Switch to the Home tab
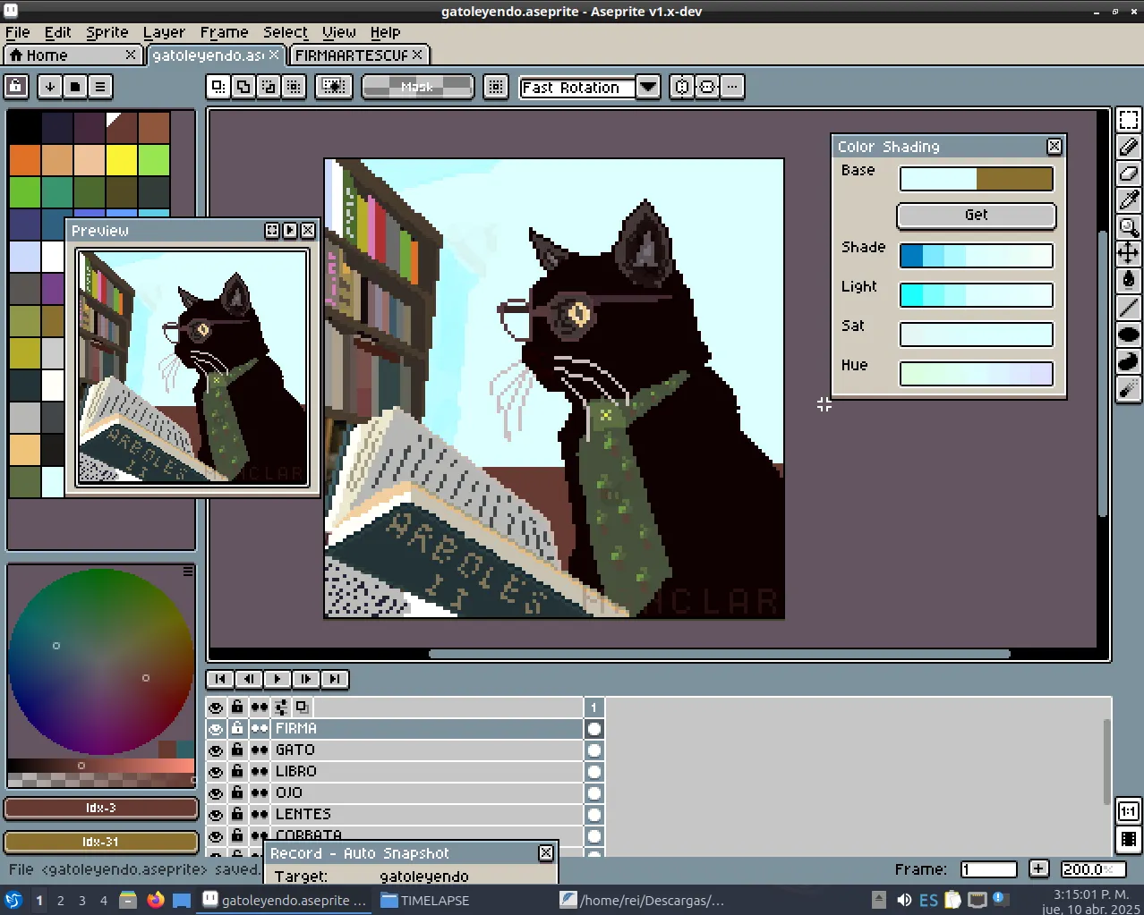The image size is (1144, 915). [73, 55]
